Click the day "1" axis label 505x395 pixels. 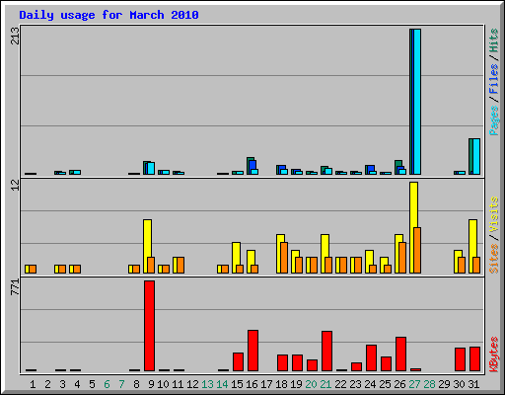coord(33,384)
